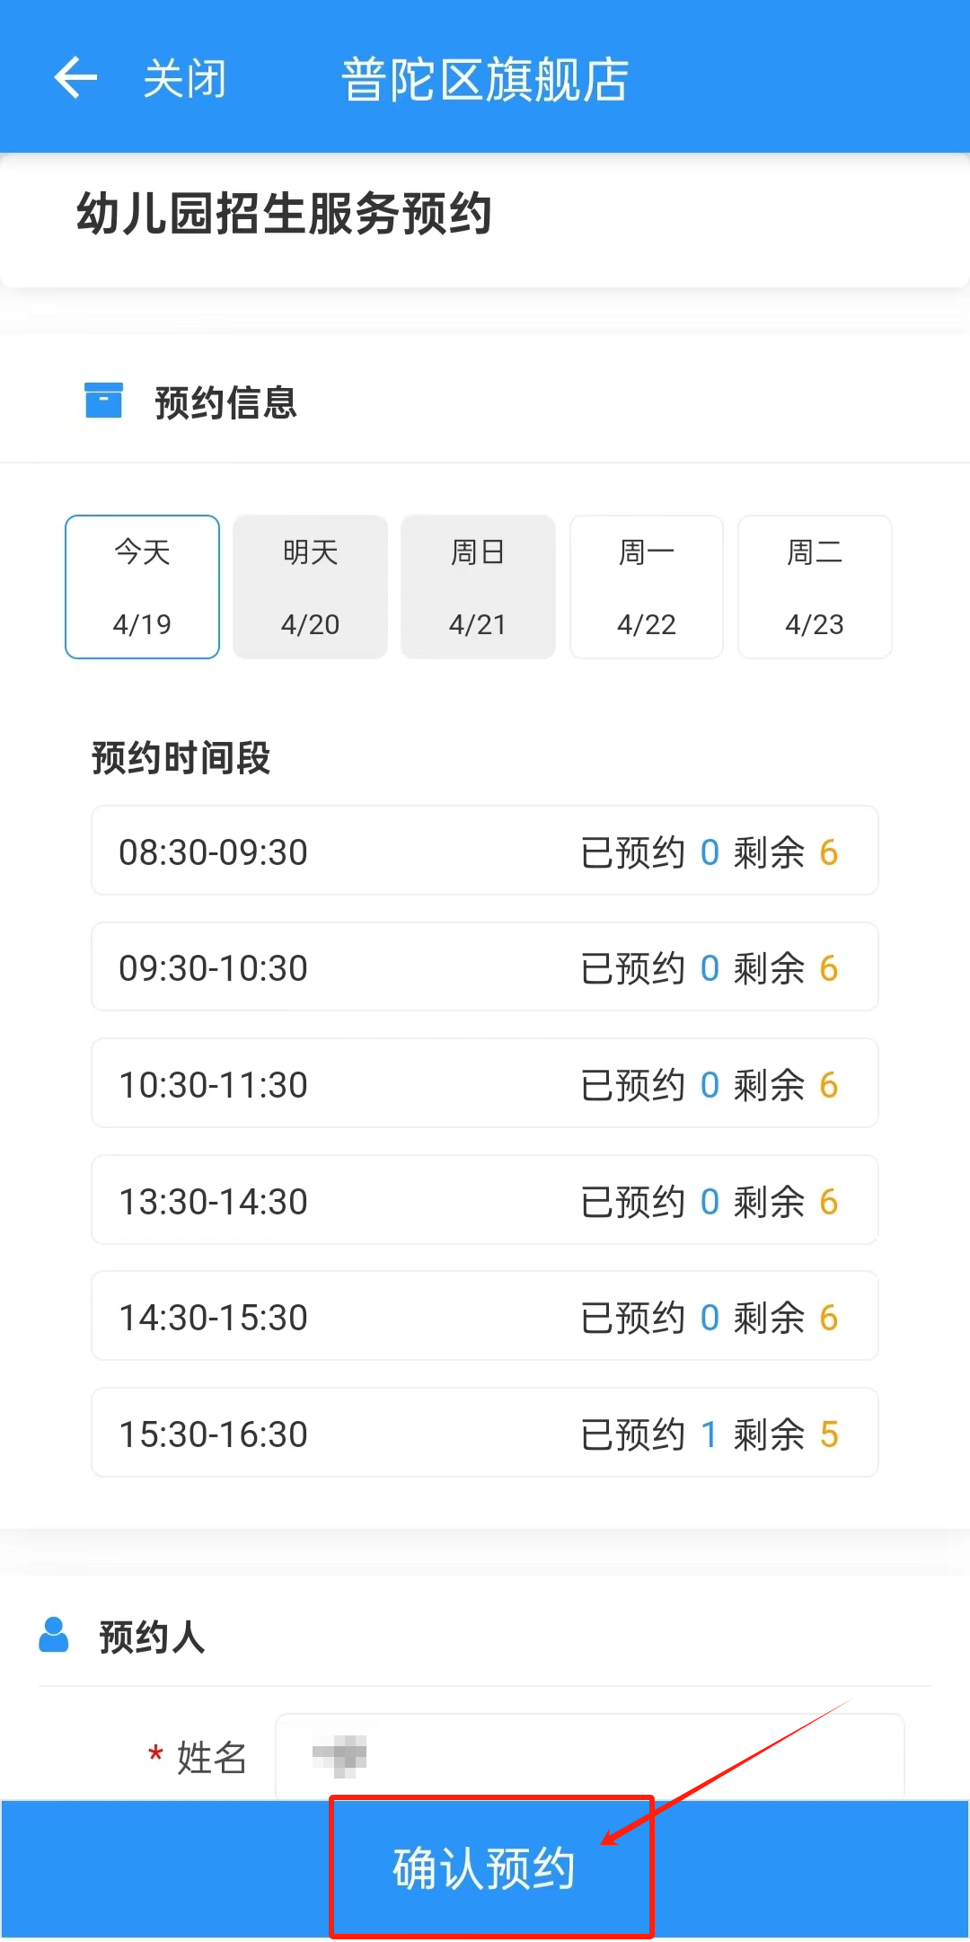Pick the 周二 4/23 date

coord(815,587)
